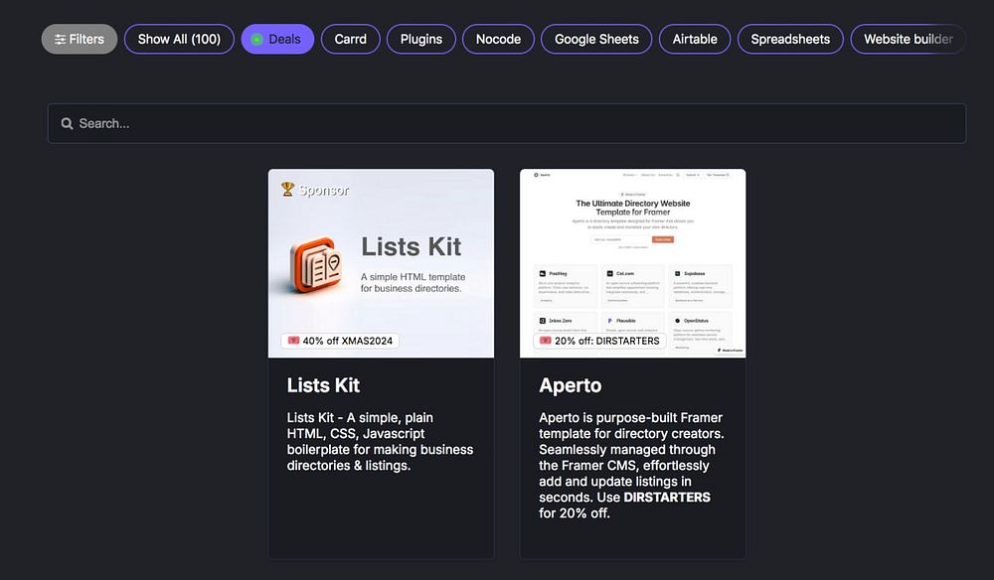Image resolution: width=994 pixels, height=580 pixels.
Task: Click the magnifying glass search icon
Action: click(x=67, y=123)
